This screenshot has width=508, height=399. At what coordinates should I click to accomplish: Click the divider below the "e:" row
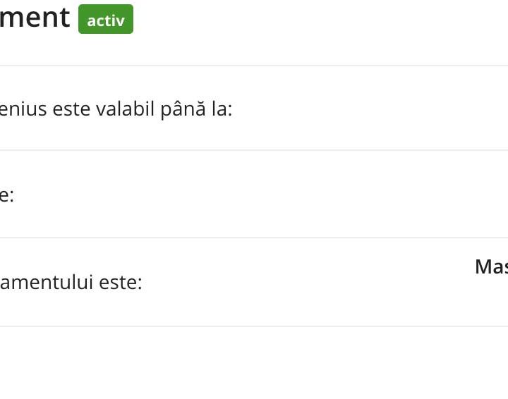[254, 238]
